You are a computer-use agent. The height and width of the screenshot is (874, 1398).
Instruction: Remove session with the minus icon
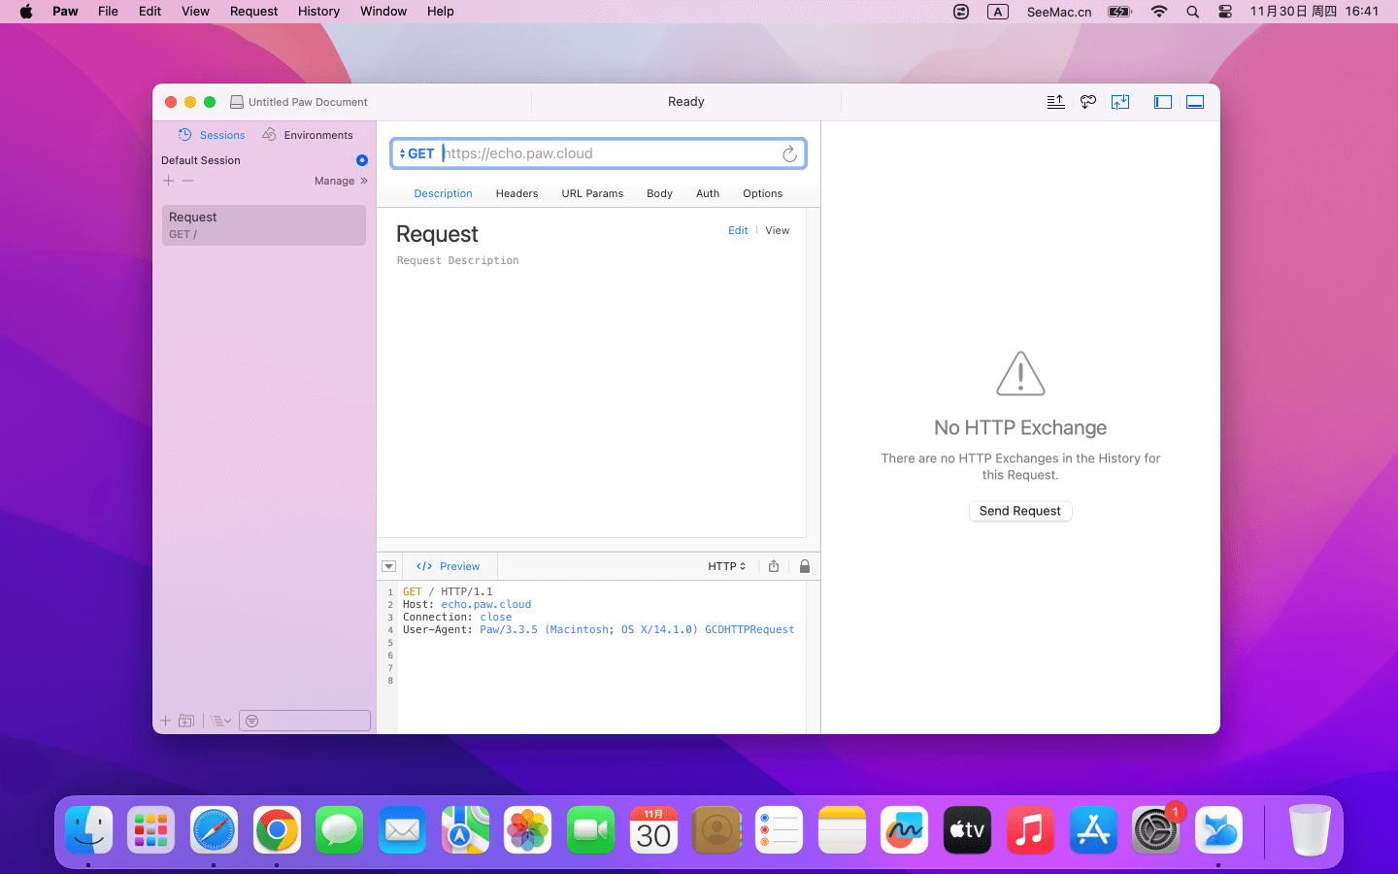coord(188,181)
